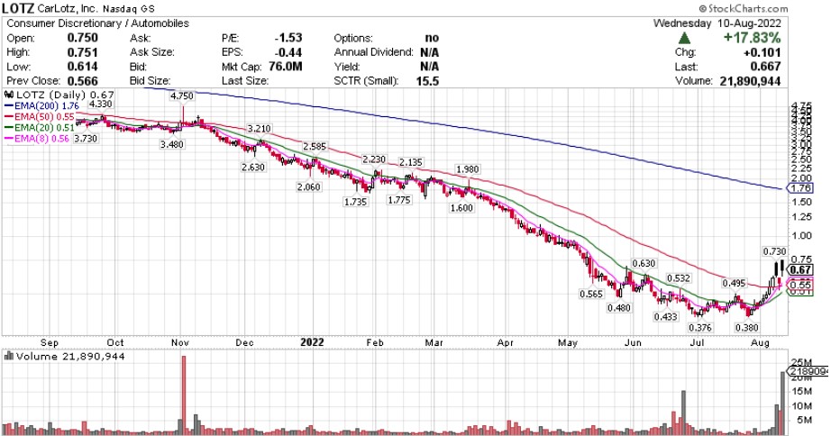Click the 0.495 price annotation
This screenshot has height=436, width=831.
(734, 284)
